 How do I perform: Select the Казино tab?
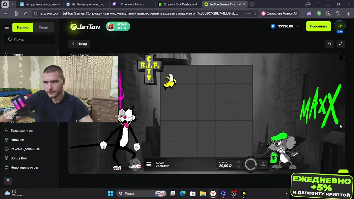point(23,27)
